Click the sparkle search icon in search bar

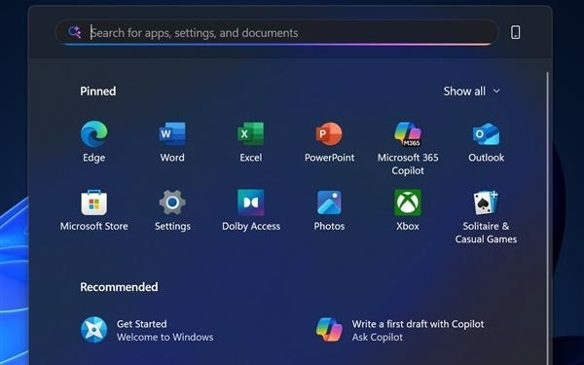(75, 32)
